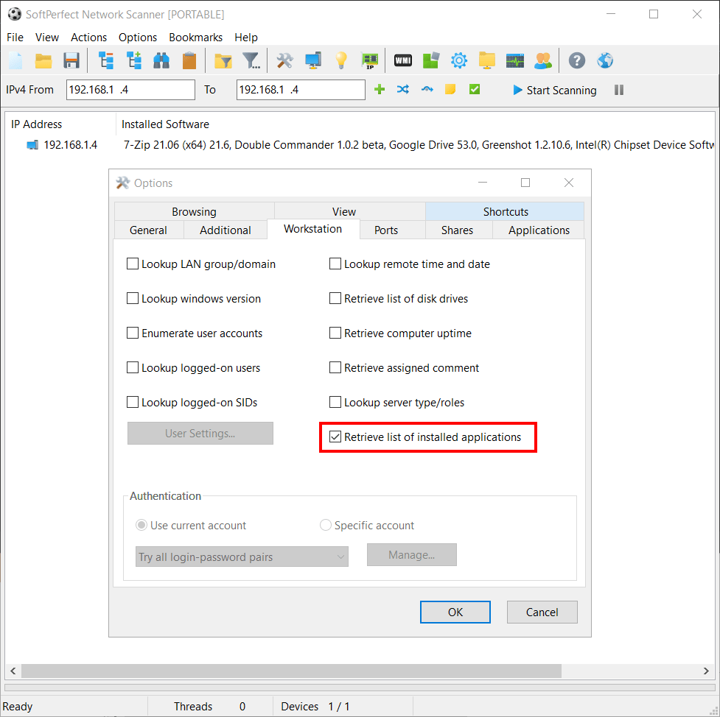Screen dimensions: 720x717
Task: Check Retrieve assigned comment option
Action: coord(335,368)
